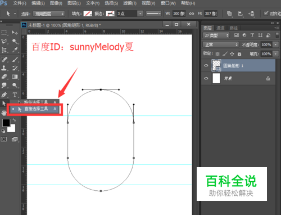Open the 图像(I) menu
Image resolution: width=281 pixels, height=215 pixels.
56,3
